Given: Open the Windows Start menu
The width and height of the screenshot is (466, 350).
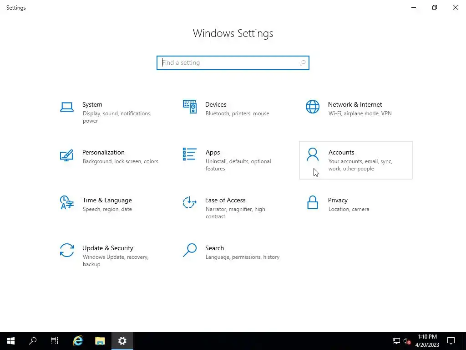Looking at the screenshot, I should point(11,341).
